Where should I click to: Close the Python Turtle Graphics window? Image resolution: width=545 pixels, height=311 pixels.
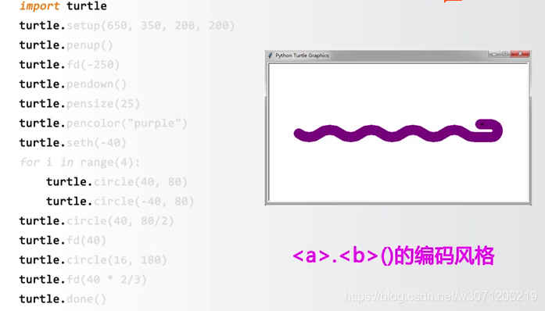520,54
